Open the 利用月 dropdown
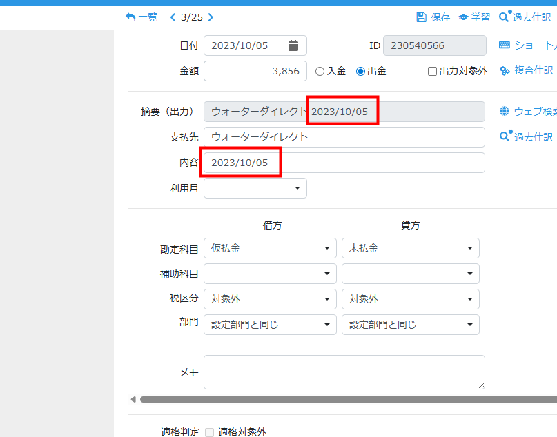This screenshot has height=437, width=557. pos(255,188)
